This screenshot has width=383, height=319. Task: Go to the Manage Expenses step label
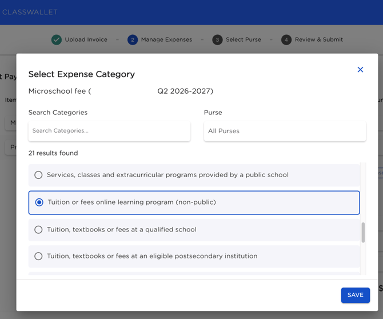point(166,39)
